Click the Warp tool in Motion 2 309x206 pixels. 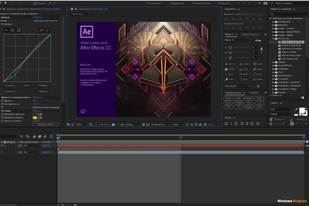(x=229, y=80)
